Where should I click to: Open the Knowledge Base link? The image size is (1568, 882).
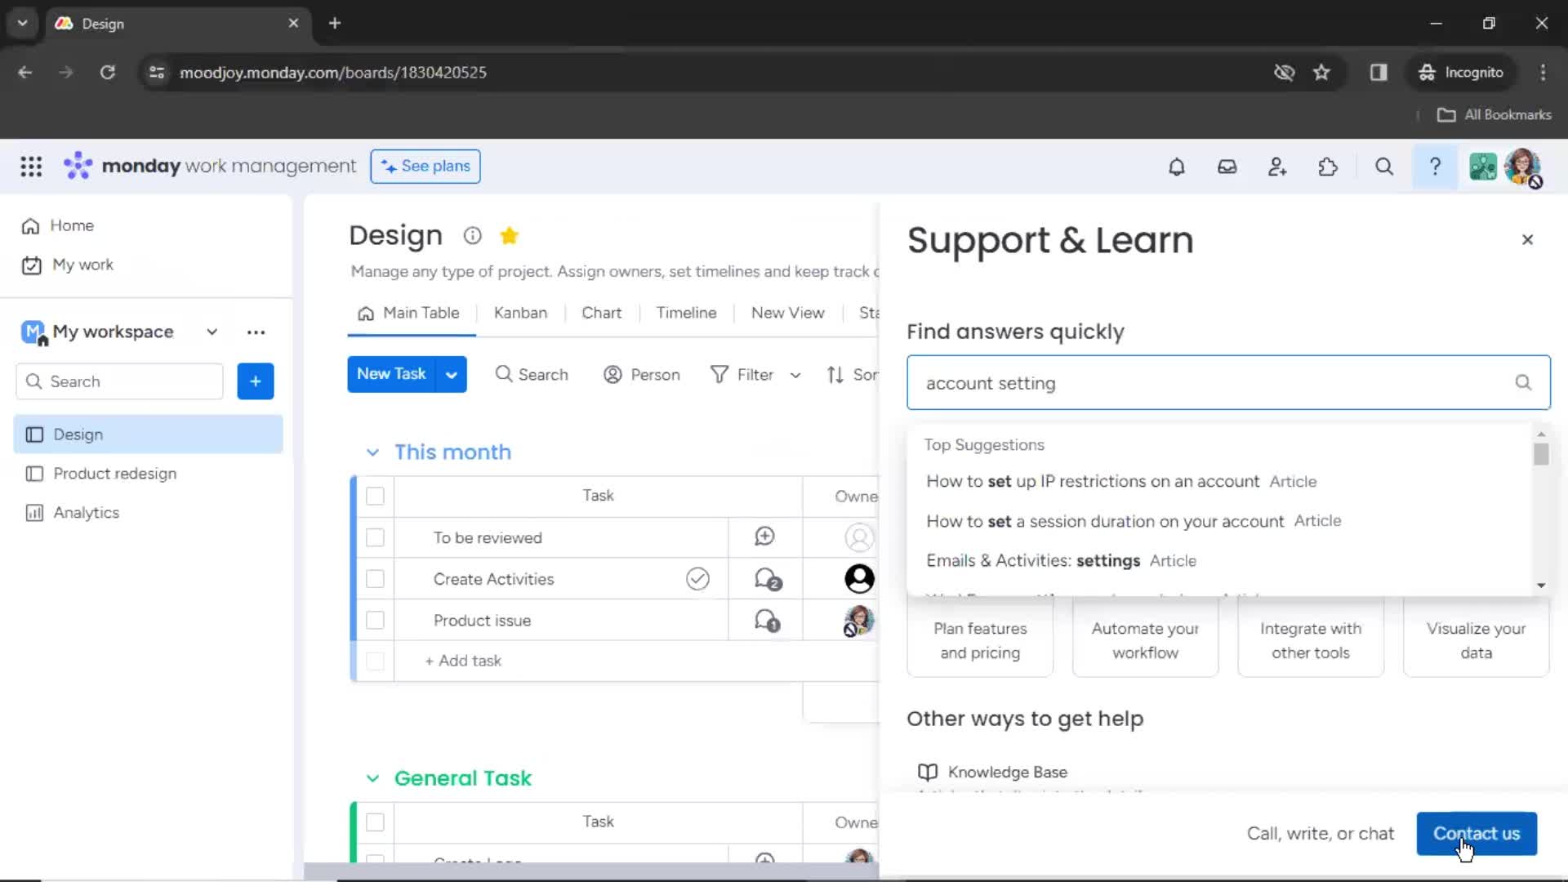[1008, 772]
